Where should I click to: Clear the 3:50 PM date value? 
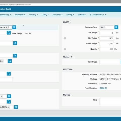tap(8, 107)
